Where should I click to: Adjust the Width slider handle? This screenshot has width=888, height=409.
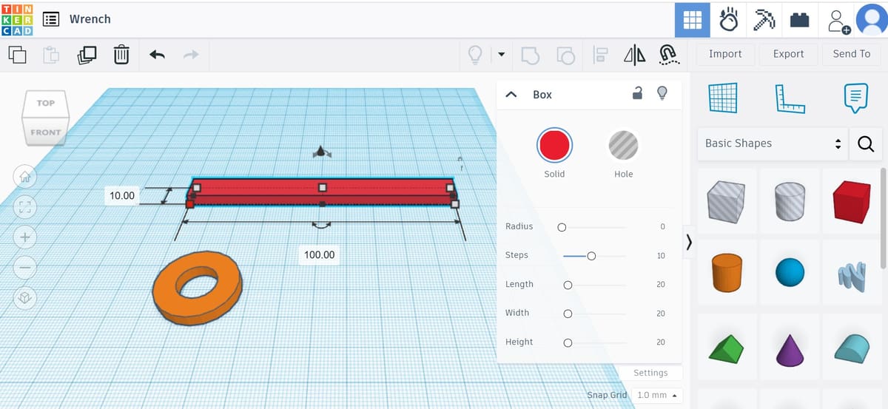pyautogui.click(x=568, y=314)
